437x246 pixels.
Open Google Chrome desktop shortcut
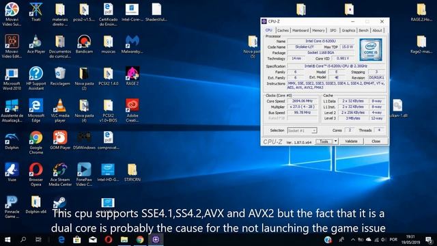[x=36, y=143]
